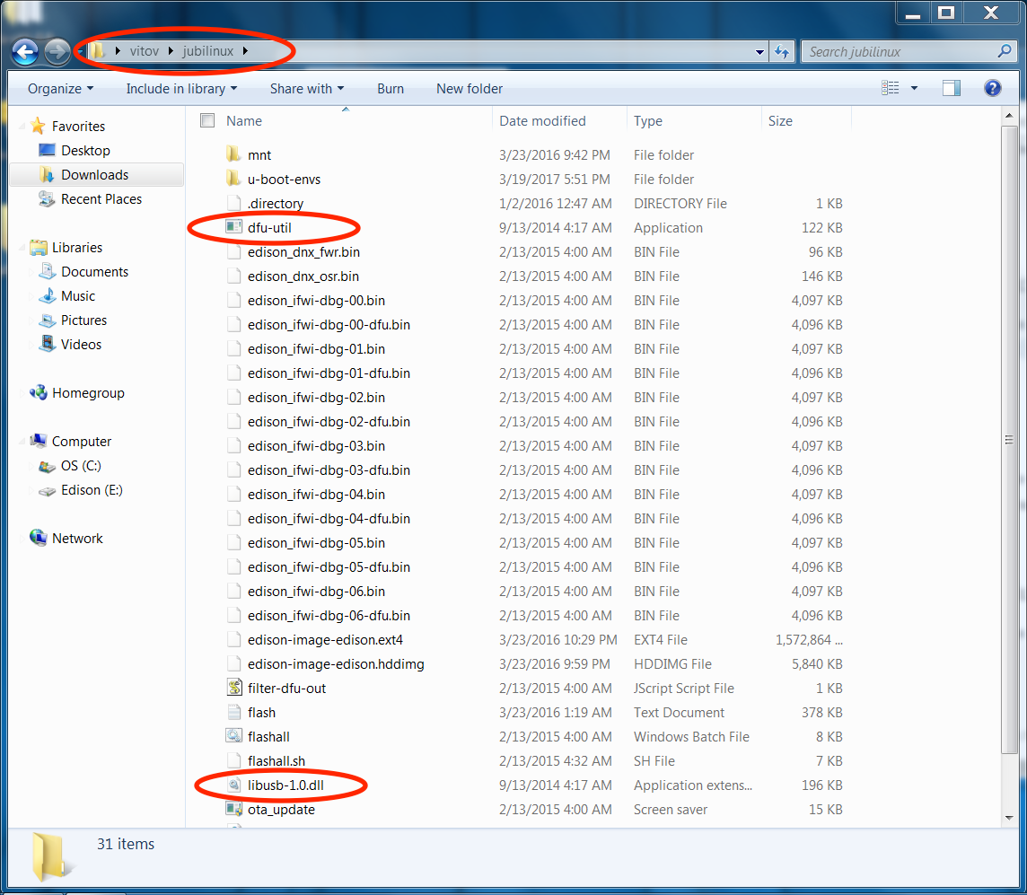
Task: Click the Forward navigation arrow button
Action: point(57,52)
